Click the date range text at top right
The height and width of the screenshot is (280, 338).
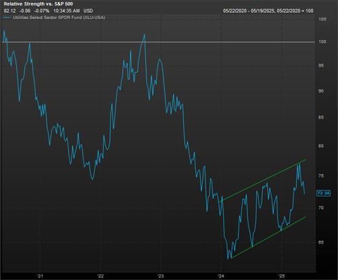point(268,11)
